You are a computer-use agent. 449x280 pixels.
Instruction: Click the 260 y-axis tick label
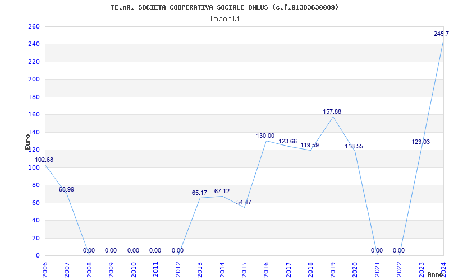point(34,26)
